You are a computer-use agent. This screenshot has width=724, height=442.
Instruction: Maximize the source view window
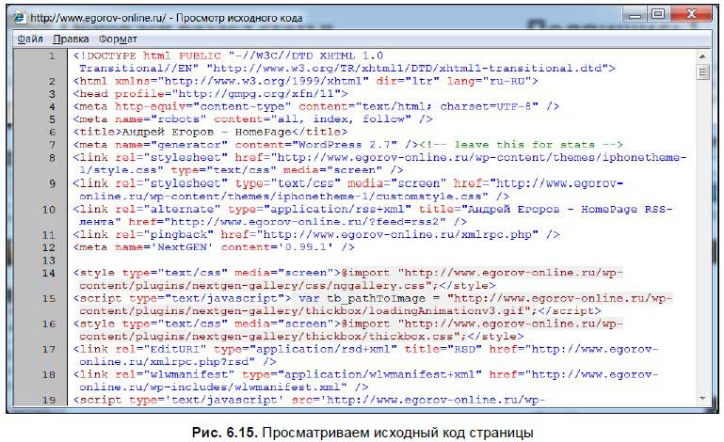[658, 15]
